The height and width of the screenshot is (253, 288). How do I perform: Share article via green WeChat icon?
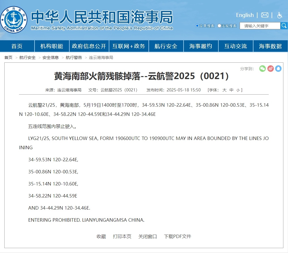262,68
